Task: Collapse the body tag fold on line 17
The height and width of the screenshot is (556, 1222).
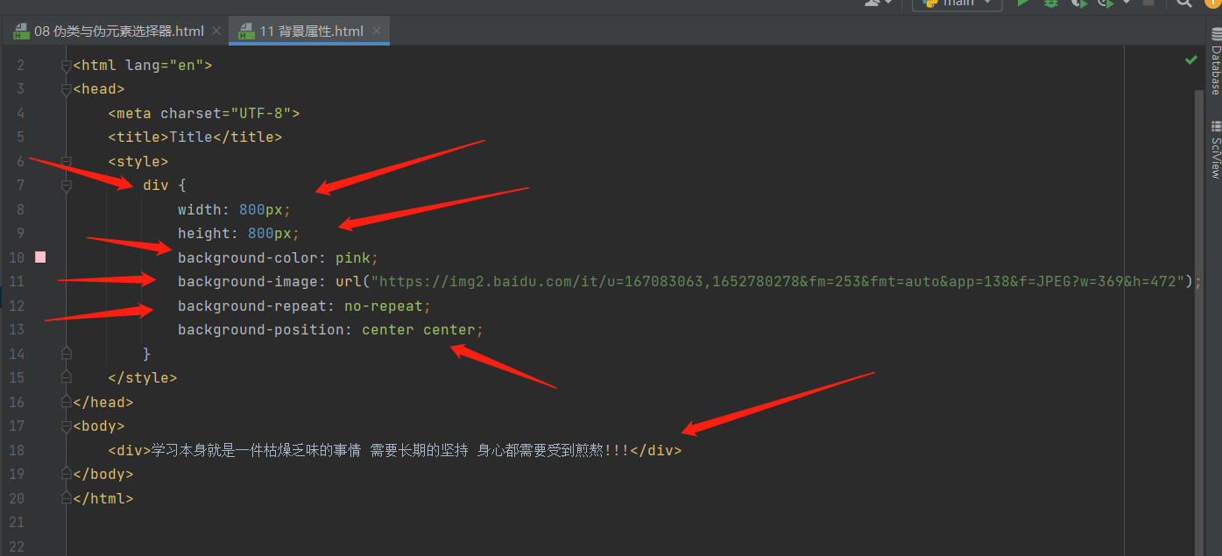Action: tap(66, 426)
